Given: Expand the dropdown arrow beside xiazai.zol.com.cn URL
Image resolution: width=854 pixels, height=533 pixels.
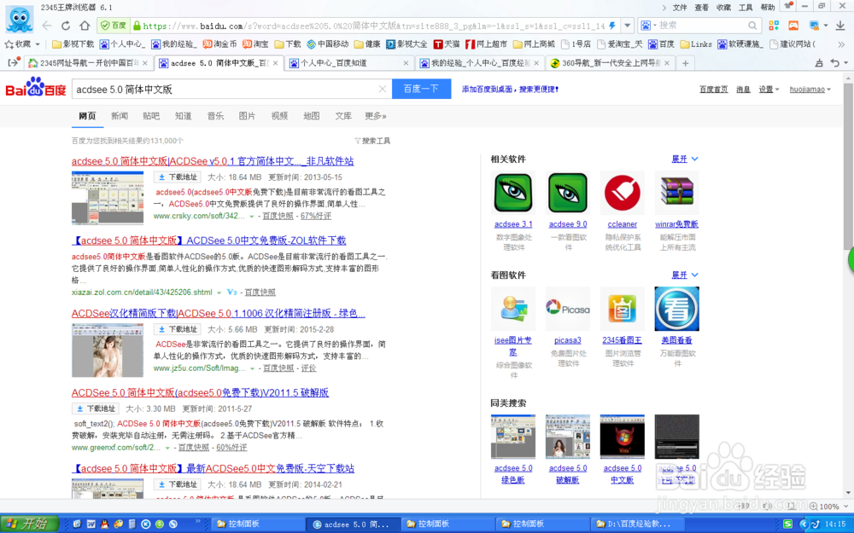Looking at the screenshot, I should 219,293.
